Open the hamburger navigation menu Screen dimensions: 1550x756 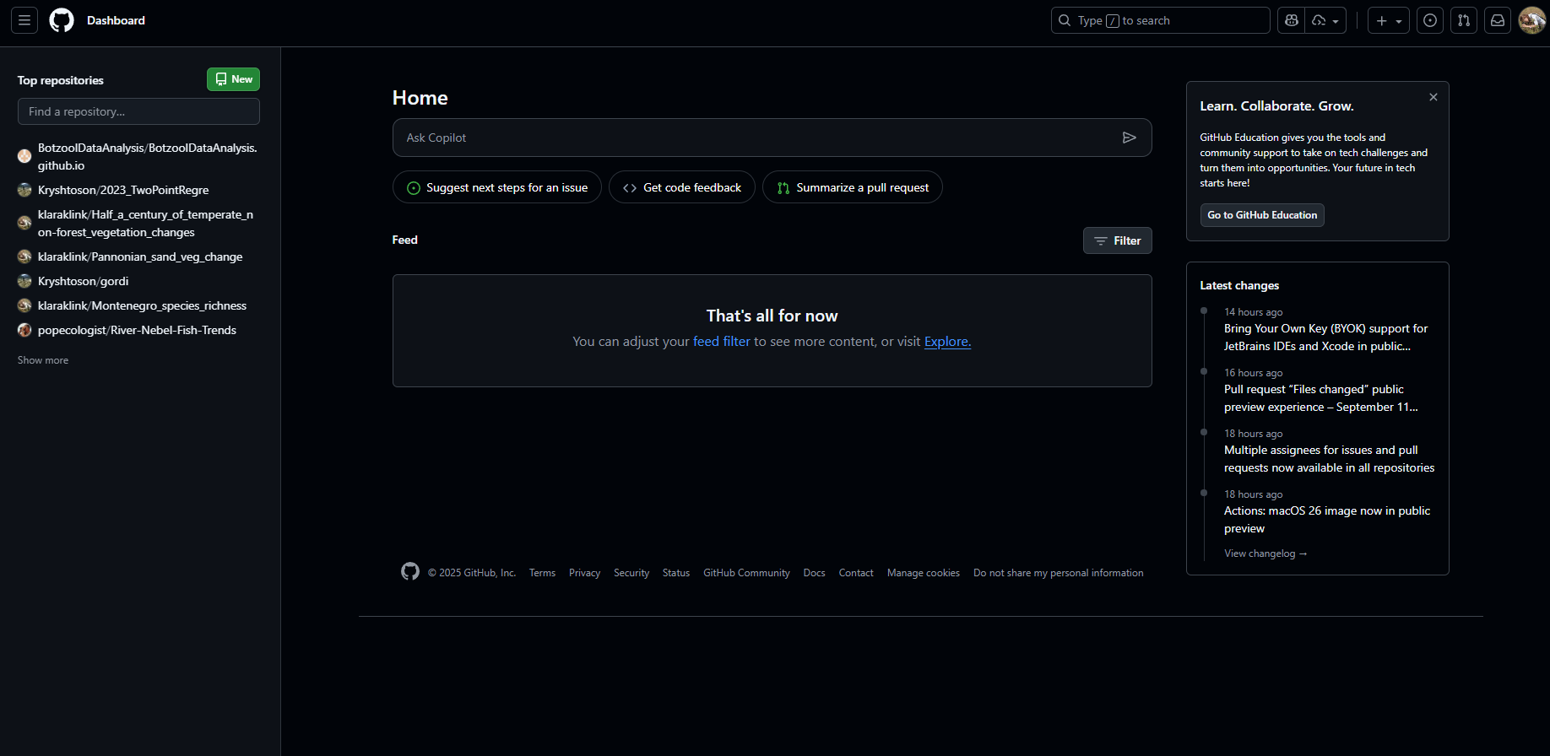[x=24, y=20]
